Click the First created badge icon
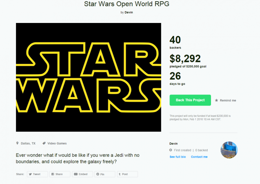Viewport: 260px width, 184px height. pos(171,150)
